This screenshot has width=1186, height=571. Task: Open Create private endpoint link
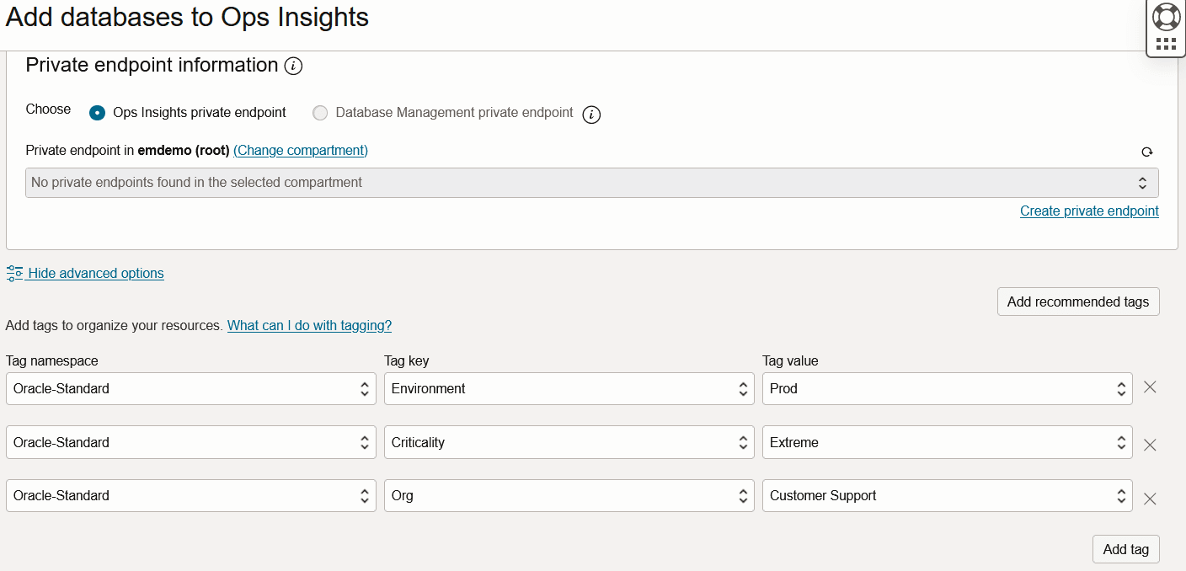[x=1089, y=211]
